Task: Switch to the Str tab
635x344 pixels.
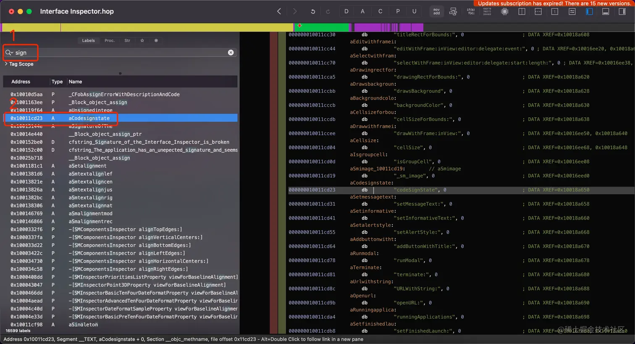Action: (127, 41)
